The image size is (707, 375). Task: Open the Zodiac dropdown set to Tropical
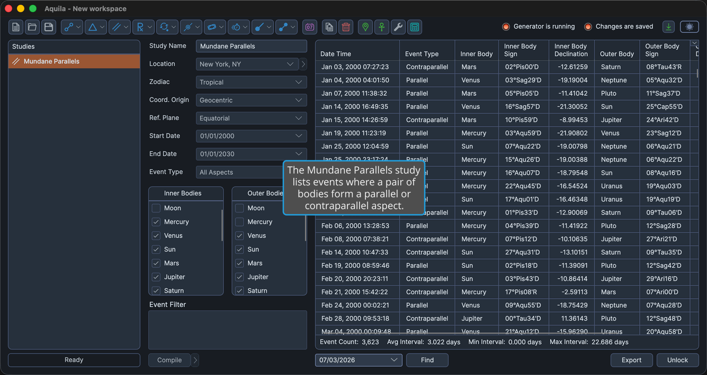[x=251, y=82]
